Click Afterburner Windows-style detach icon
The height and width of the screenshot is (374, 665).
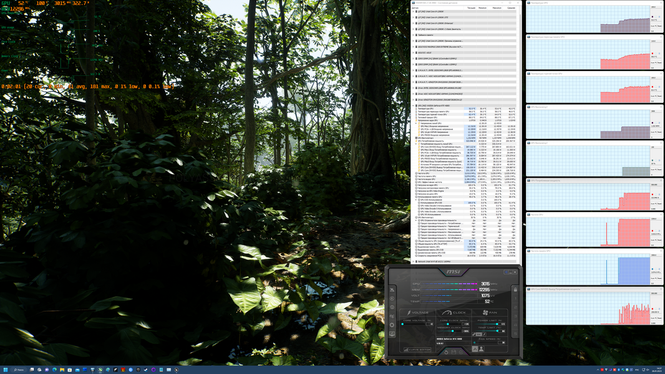click(x=506, y=272)
